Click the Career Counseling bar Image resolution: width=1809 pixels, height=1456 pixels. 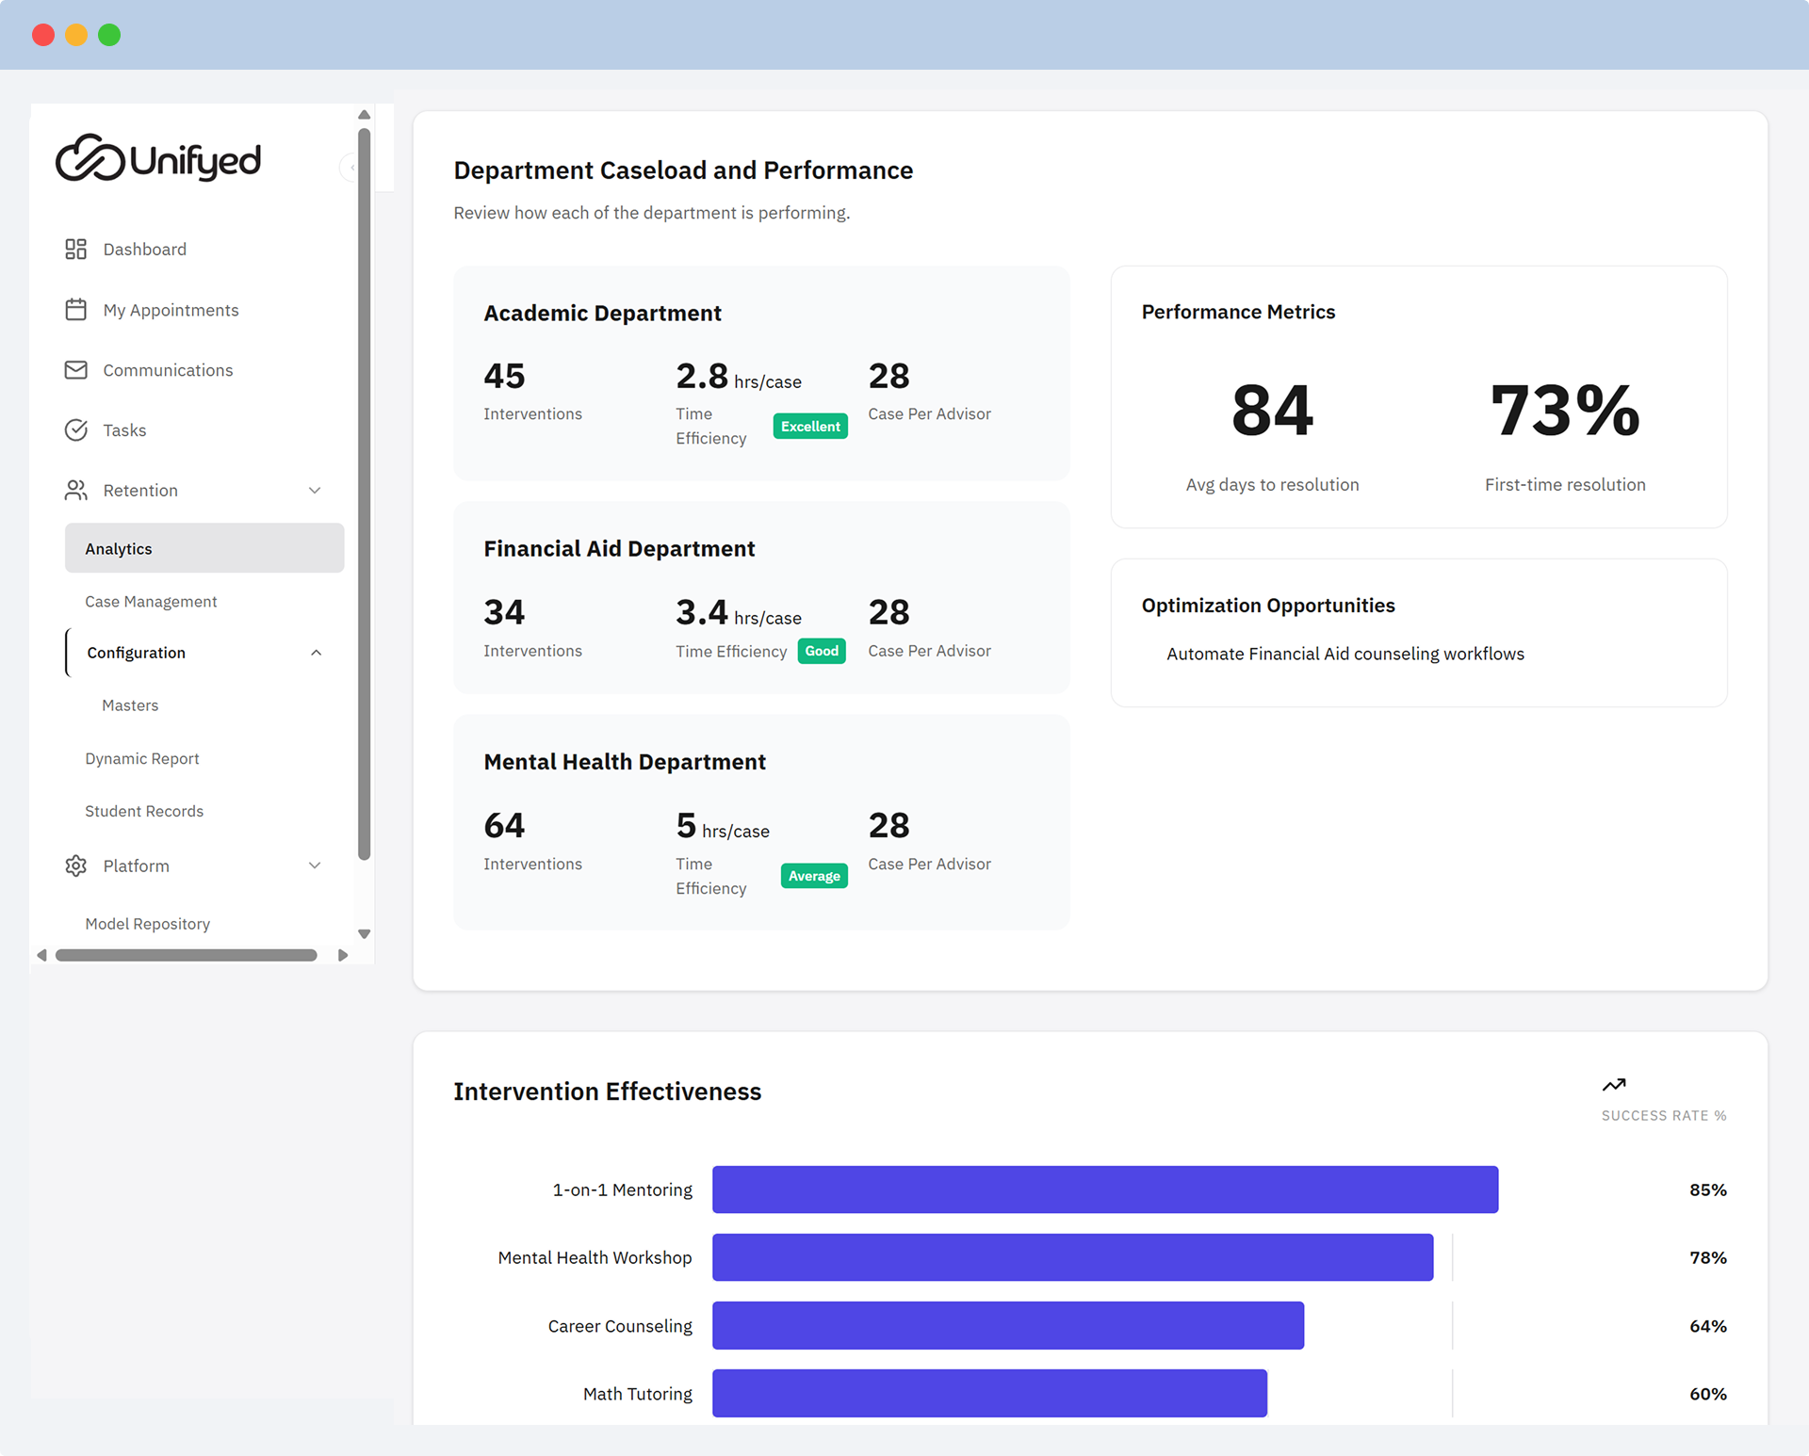[x=1008, y=1326]
